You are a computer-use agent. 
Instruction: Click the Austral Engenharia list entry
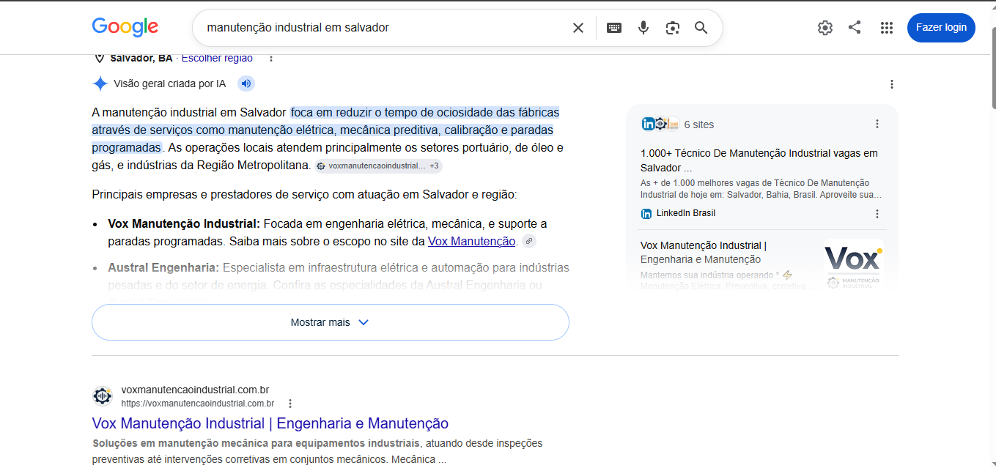click(x=339, y=276)
